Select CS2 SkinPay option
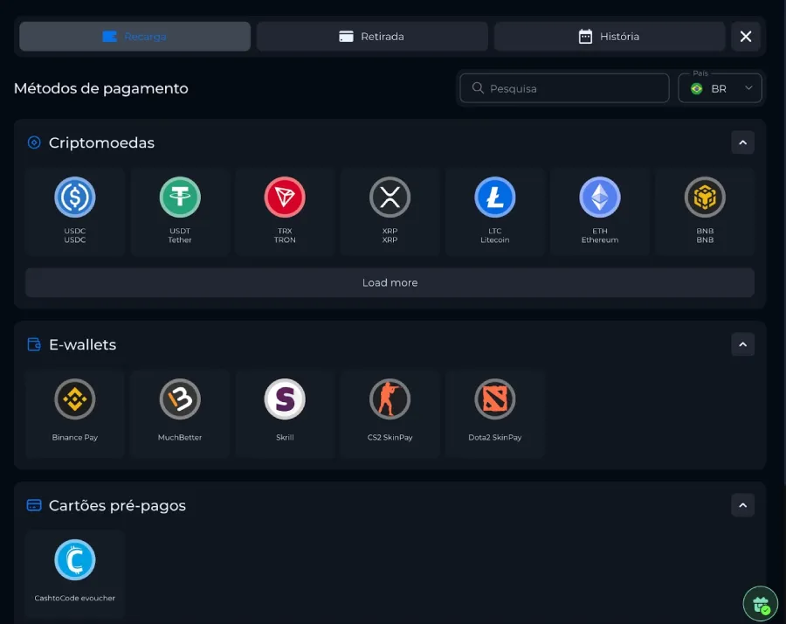This screenshot has width=786, height=624. pyautogui.click(x=390, y=414)
